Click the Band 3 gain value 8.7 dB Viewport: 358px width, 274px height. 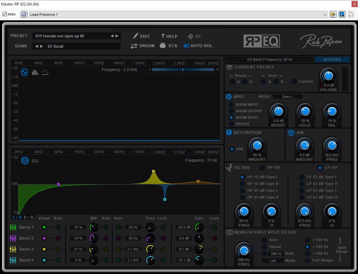184,249
